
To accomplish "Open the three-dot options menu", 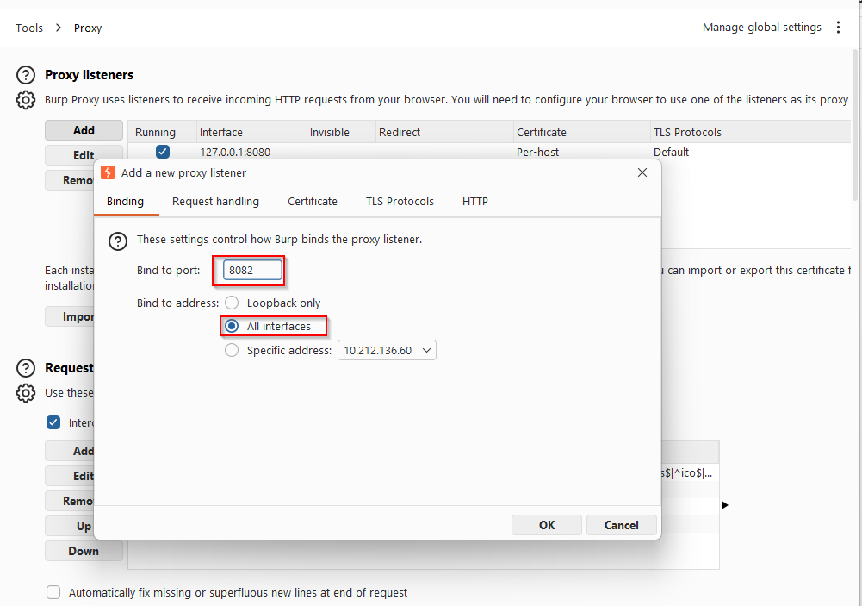I will pyautogui.click(x=839, y=28).
